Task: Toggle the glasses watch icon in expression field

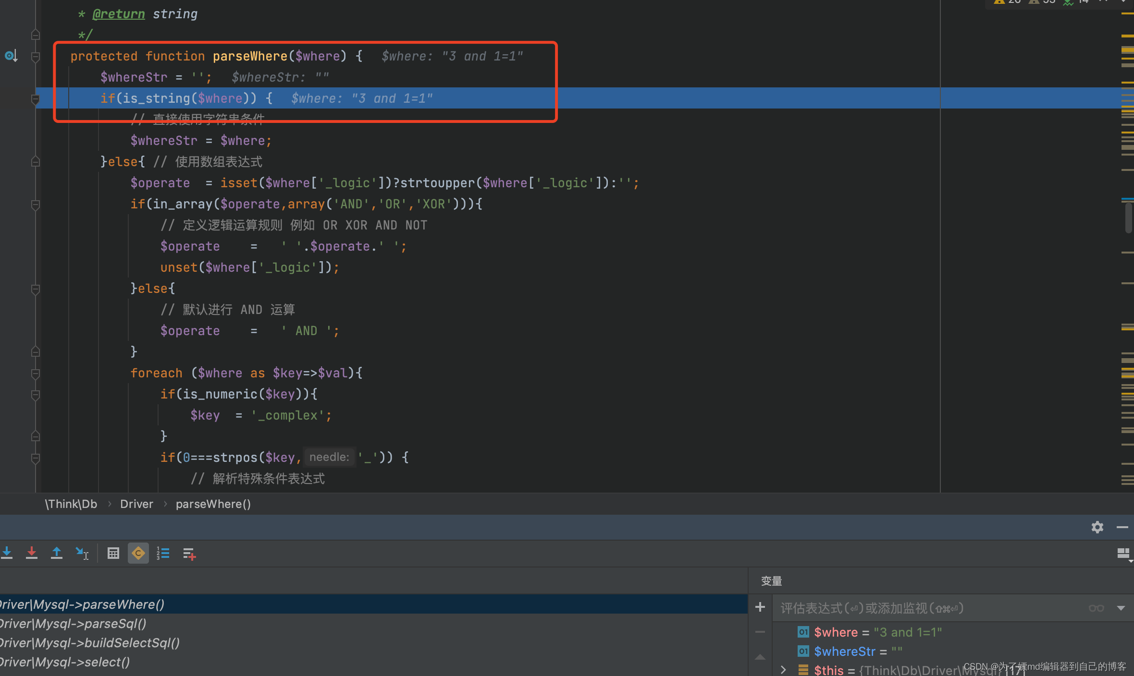Action: coord(1096,608)
